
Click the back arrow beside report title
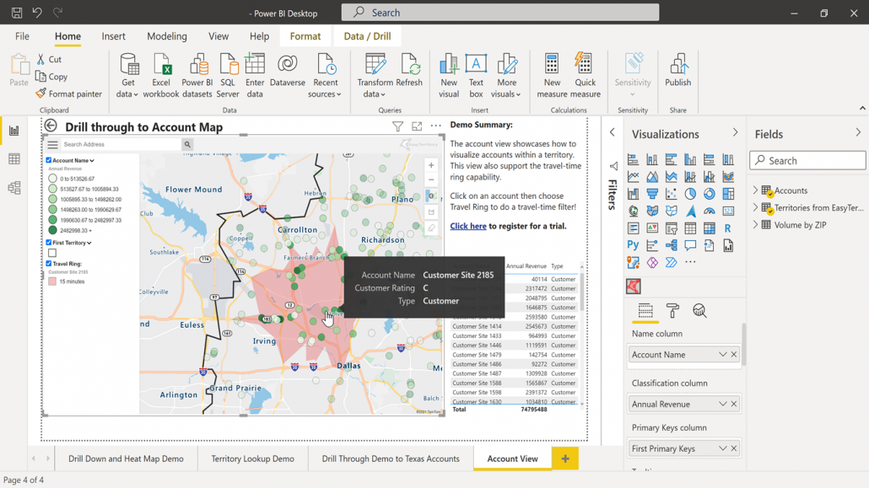point(51,126)
